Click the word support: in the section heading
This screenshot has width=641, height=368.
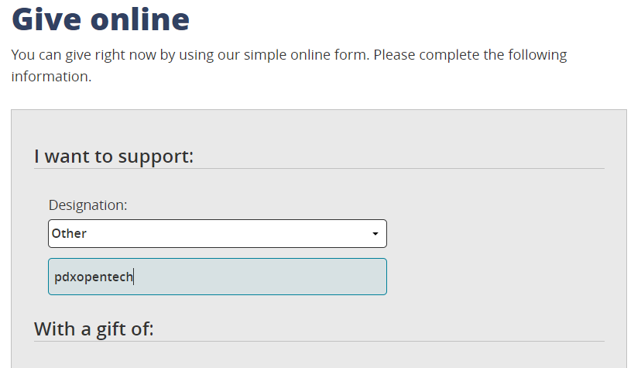coord(156,157)
